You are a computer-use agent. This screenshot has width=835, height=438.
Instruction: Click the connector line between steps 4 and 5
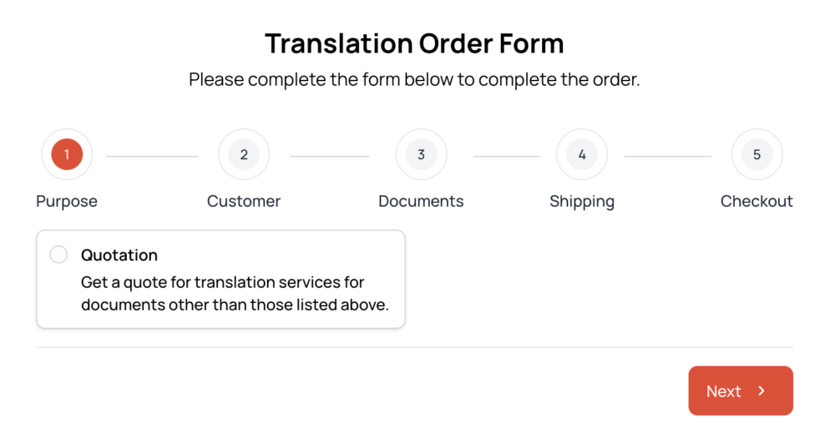point(667,156)
